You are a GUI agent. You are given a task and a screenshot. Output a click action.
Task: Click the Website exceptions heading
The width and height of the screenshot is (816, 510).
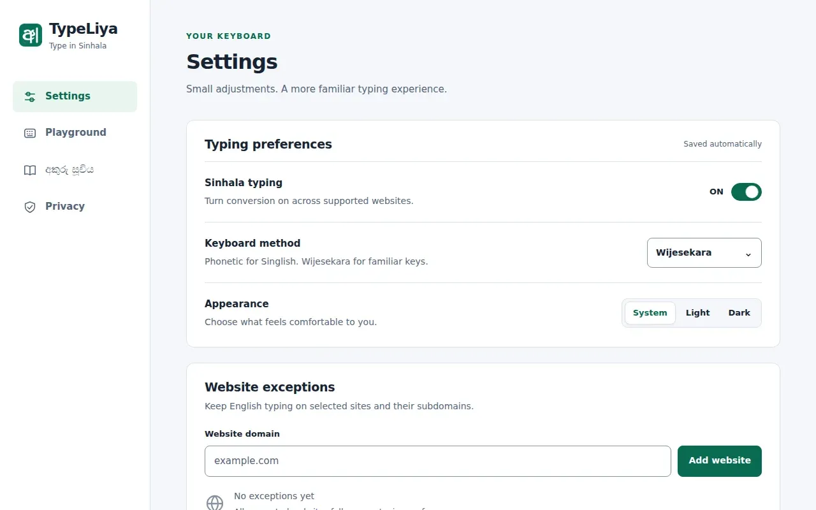pyautogui.click(x=270, y=387)
